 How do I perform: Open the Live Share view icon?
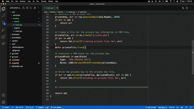click(x=3, y=44)
